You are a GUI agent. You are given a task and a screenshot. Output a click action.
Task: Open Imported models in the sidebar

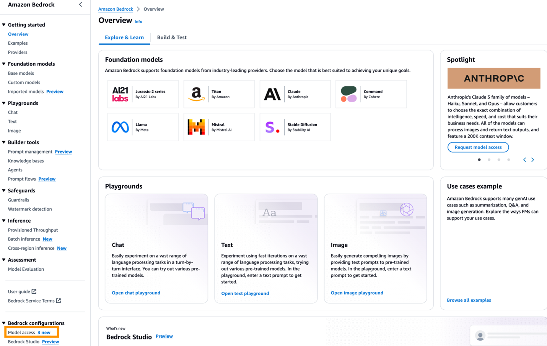[x=26, y=92]
